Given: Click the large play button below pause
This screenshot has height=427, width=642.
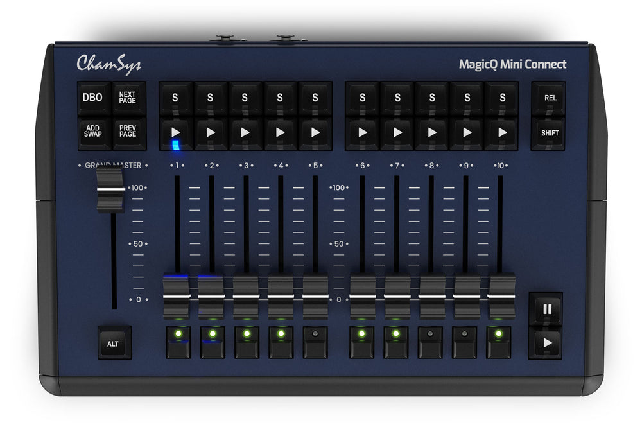Looking at the screenshot, I should point(547,343).
